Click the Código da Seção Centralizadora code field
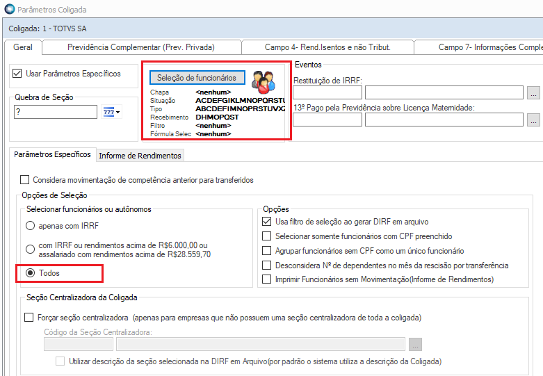The height and width of the screenshot is (376, 543). click(x=79, y=344)
